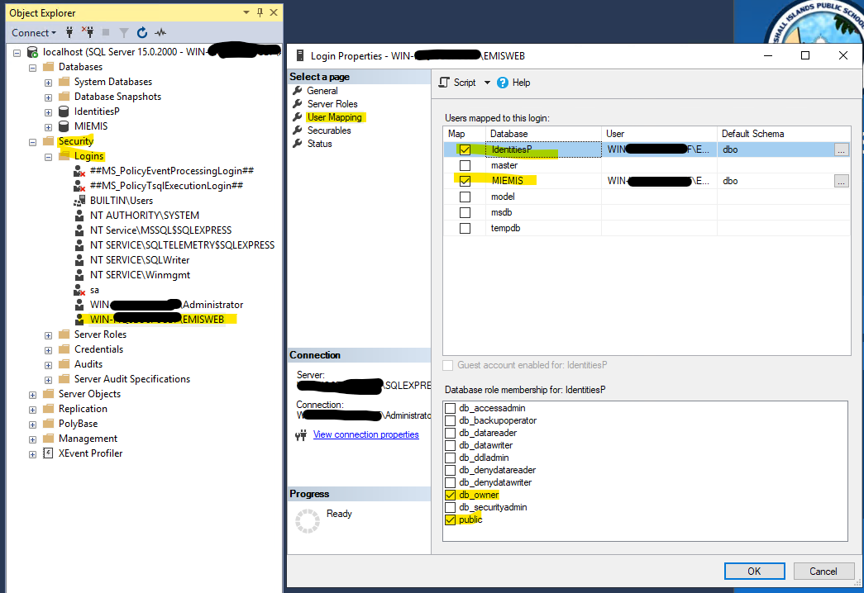Image resolution: width=864 pixels, height=593 pixels.
Task: Disable the db_owner role checkbox
Action: tap(450, 495)
